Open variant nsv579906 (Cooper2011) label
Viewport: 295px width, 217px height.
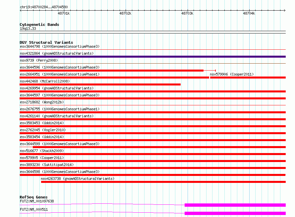click(x=232, y=74)
